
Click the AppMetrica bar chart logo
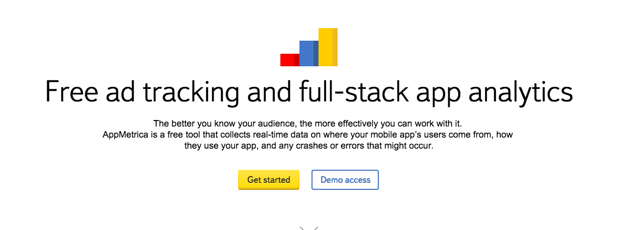pyautogui.click(x=309, y=47)
